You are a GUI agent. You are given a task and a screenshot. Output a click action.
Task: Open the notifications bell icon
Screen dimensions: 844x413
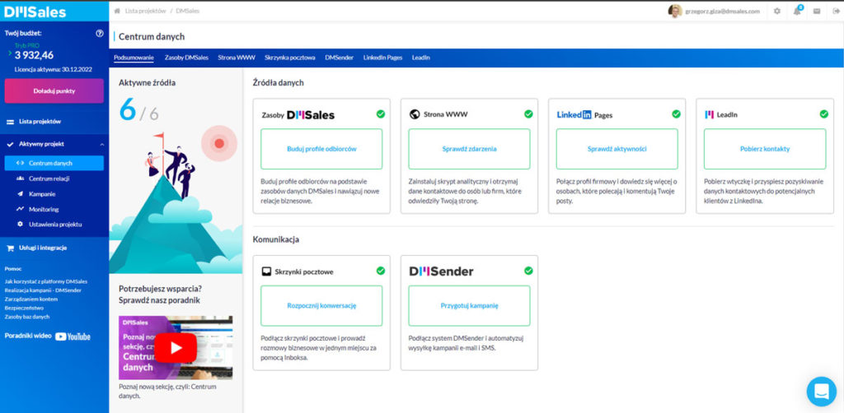tap(797, 11)
